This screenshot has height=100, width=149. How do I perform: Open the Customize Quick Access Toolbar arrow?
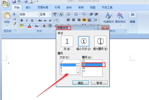(38, 2)
